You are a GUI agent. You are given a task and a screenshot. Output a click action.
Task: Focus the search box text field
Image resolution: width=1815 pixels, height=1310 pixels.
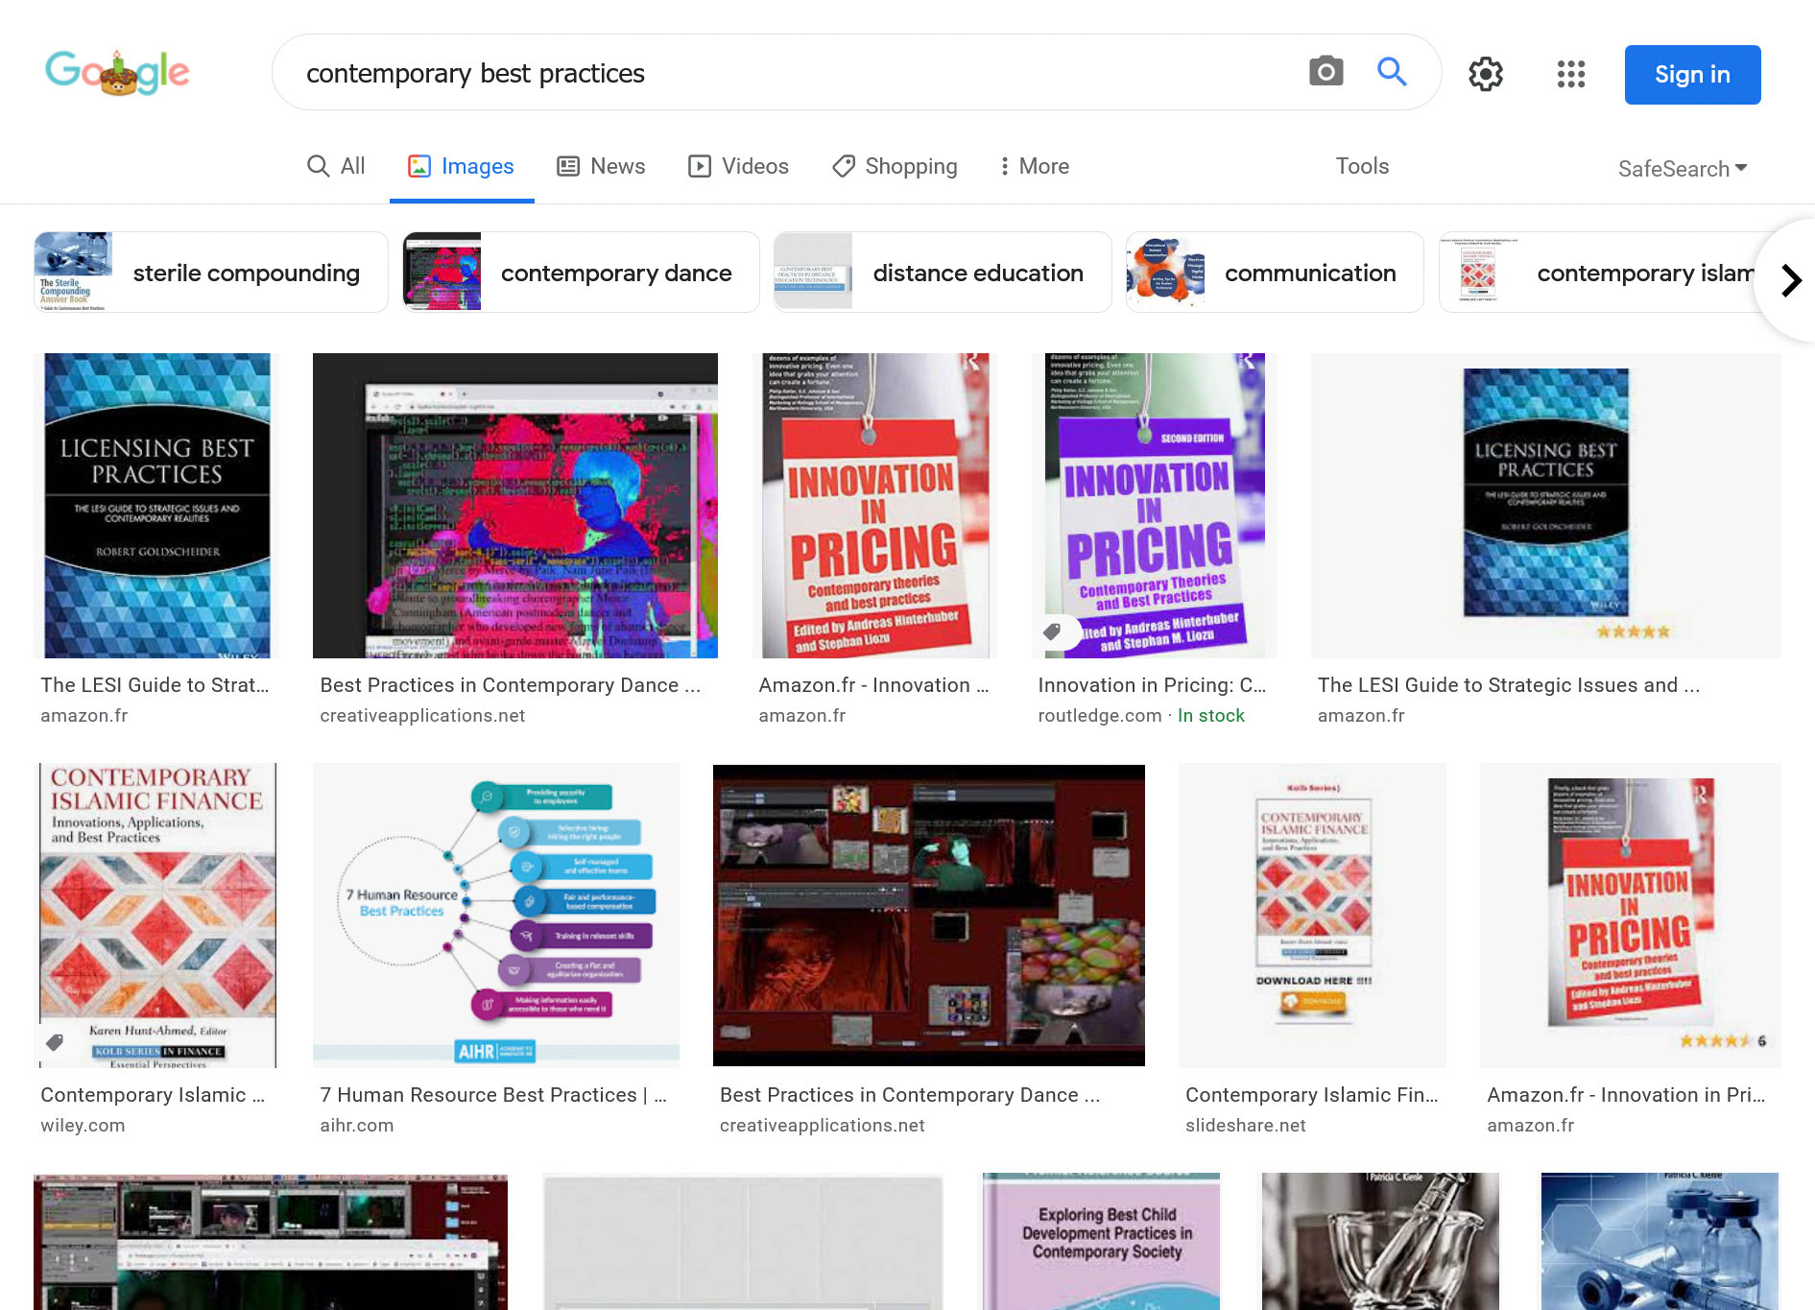[x=797, y=73]
